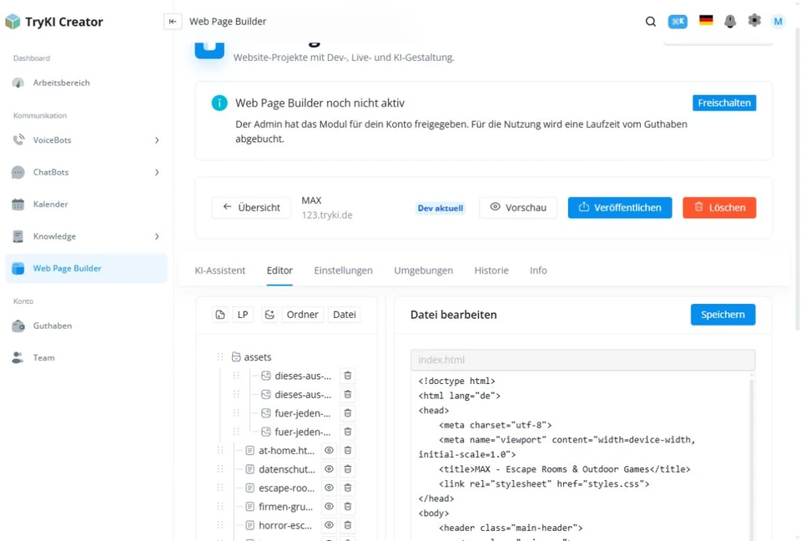Open the Vorschau preview button
Viewport: 801px width, 541px height.
tap(518, 208)
